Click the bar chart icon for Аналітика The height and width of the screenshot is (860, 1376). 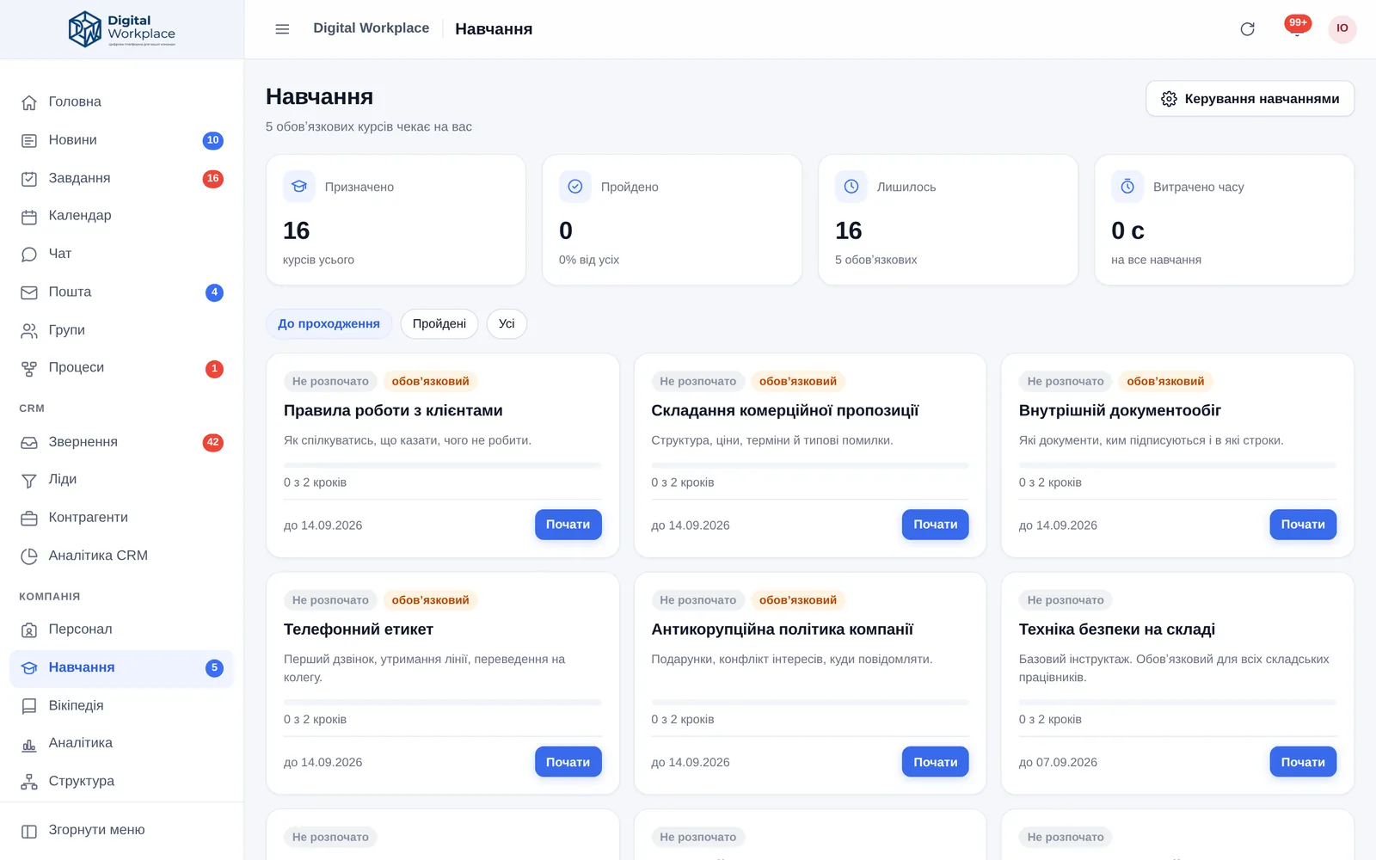click(29, 745)
